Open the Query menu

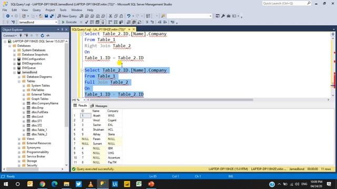point(36,10)
